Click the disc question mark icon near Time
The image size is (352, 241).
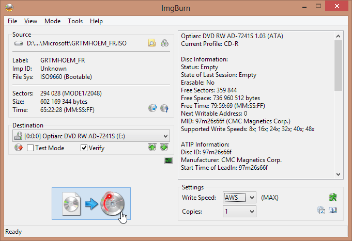click(164, 108)
